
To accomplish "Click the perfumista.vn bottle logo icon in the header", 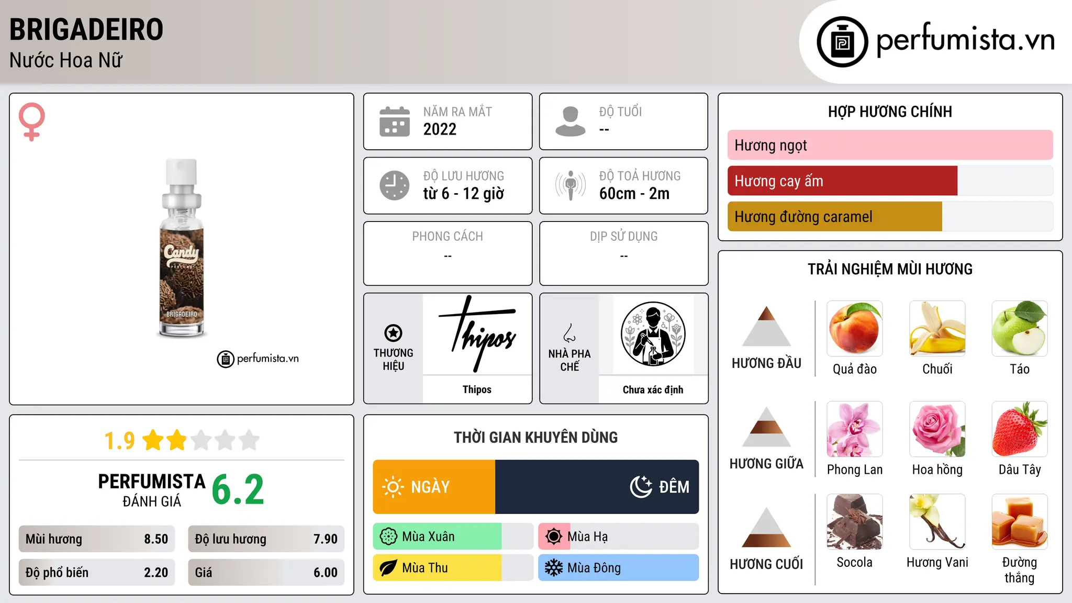I will pyautogui.click(x=842, y=42).
